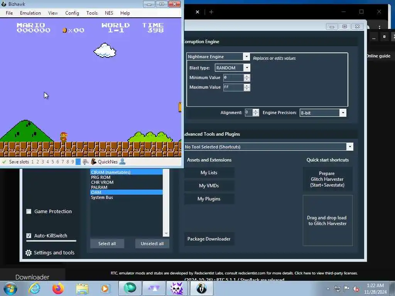395x296 pixels.
Task: Click the Action Center flag tray icon
Action: pyautogui.click(x=347, y=289)
